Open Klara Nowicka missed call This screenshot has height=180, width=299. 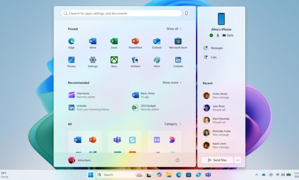click(x=216, y=120)
